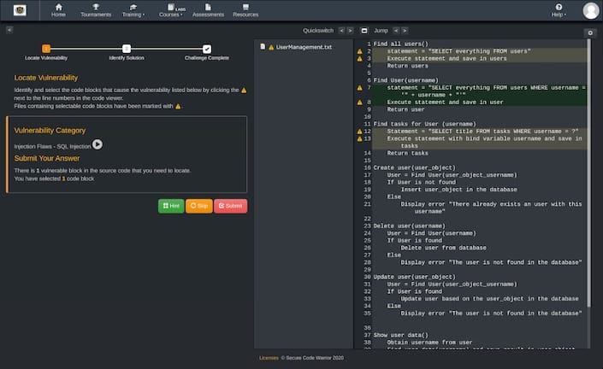603x369 pixels.
Task: Expand the Training dropdown menu
Action: (133, 11)
